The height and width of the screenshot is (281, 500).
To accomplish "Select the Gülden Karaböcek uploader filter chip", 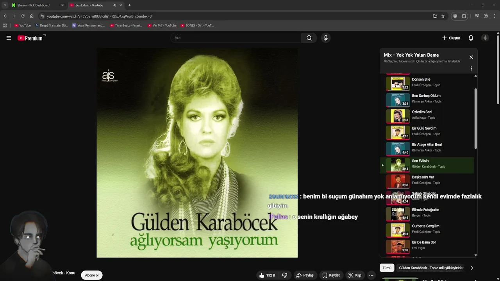I will click(x=431, y=268).
